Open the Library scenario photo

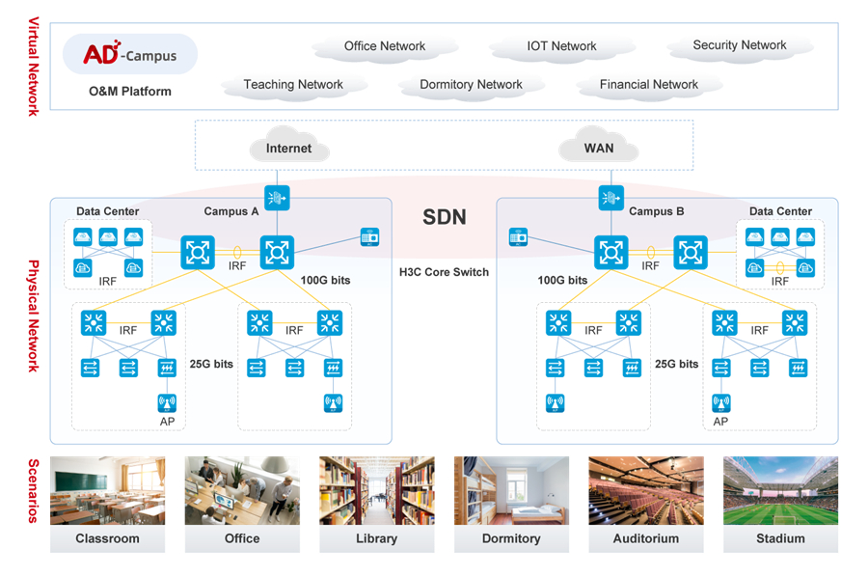point(377,490)
